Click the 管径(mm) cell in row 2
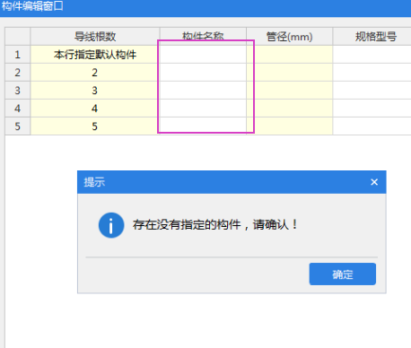 pos(289,73)
